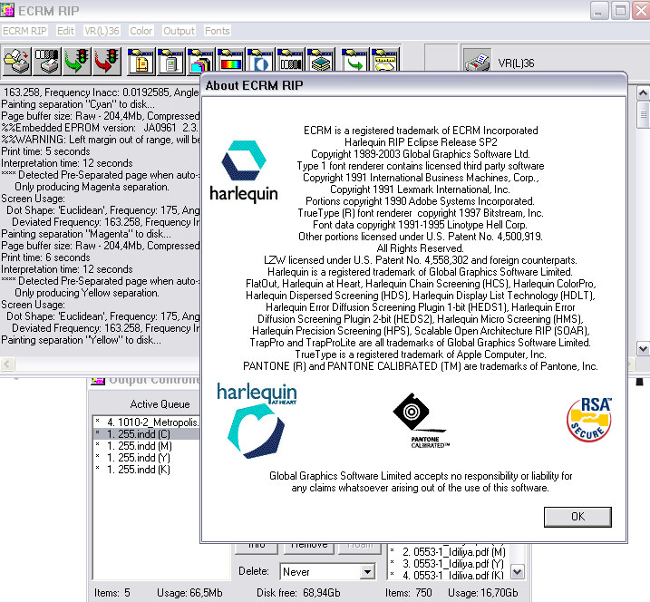Select 1. 255.indd (C) in Active Queue

pyautogui.click(x=147, y=434)
